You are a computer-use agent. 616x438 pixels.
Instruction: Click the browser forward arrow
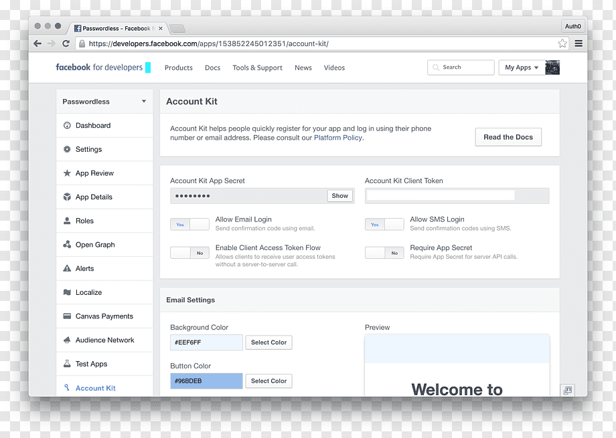pos(52,43)
